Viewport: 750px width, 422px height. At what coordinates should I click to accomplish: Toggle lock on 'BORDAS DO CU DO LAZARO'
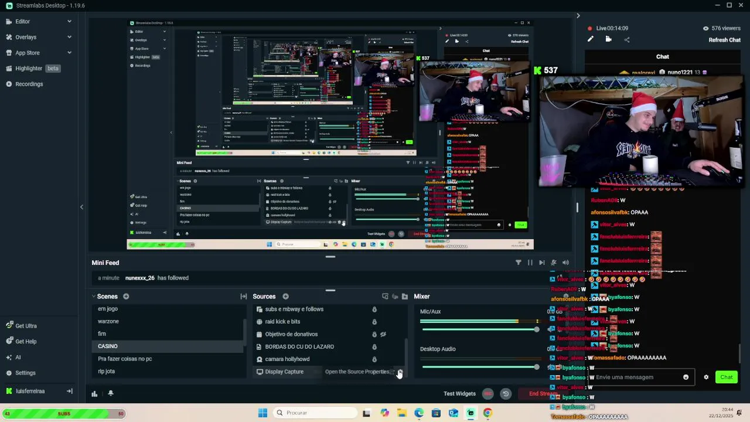(x=374, y=347)
